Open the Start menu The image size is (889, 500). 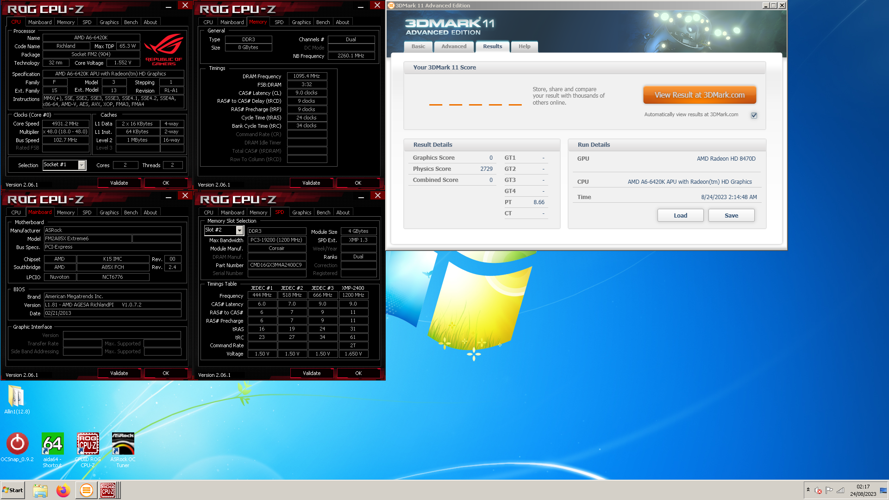click(x=13, y=490)
